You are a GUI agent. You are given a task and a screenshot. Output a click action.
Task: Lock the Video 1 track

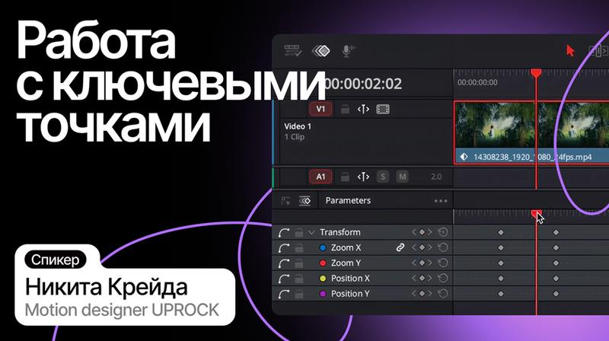tap(345, 110)
